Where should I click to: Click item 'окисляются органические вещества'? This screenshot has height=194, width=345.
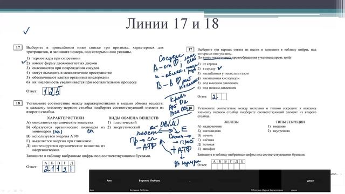click(63, 122)
